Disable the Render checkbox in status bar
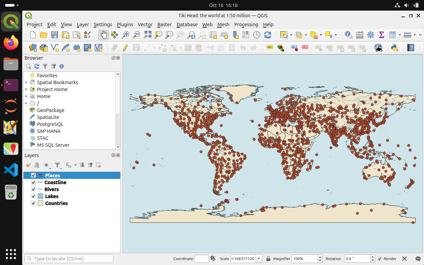The height and width of the screenshot is (265, 424). click(x=380, y=259)
